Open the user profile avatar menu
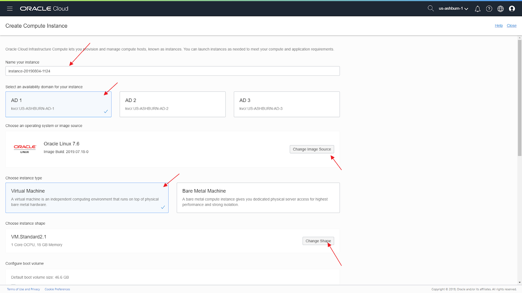522x293 pixels. (x=512, y=8)
